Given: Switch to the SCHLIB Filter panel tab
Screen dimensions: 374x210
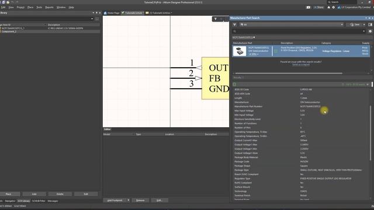Looking at the screenshot, I should coord(39,201).
